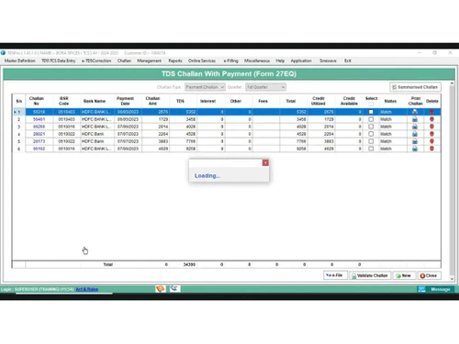Image resolution: width=459 pixels, height=344 pixels.
Task: Open the TDS/TCS Data Entry menu
Action: tap(59, 61)
